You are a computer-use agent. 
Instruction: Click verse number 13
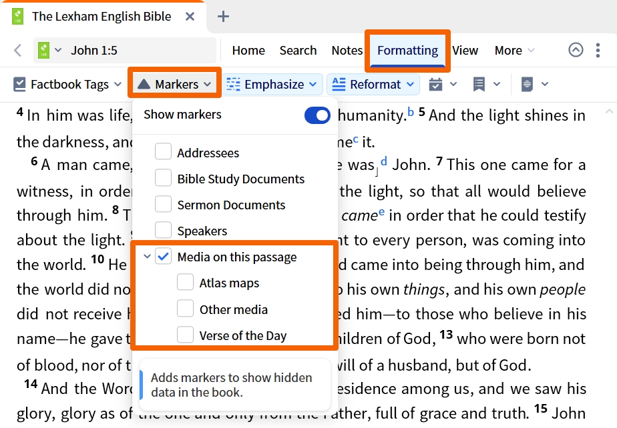[x=446, y=335]
